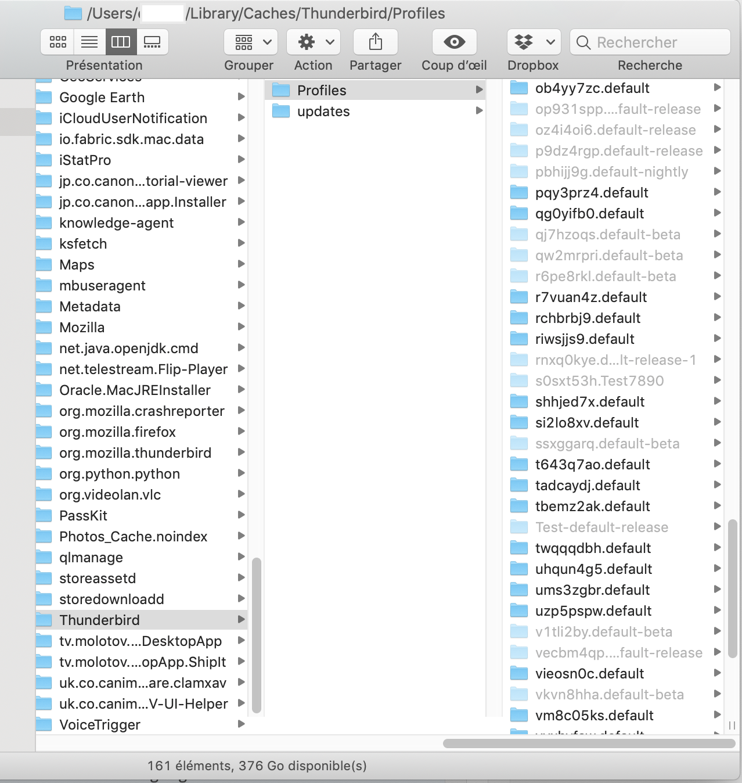The image size is (742, 783).
Task: Click the vieosn0c.default folder icon
Action: click(519, 673)
